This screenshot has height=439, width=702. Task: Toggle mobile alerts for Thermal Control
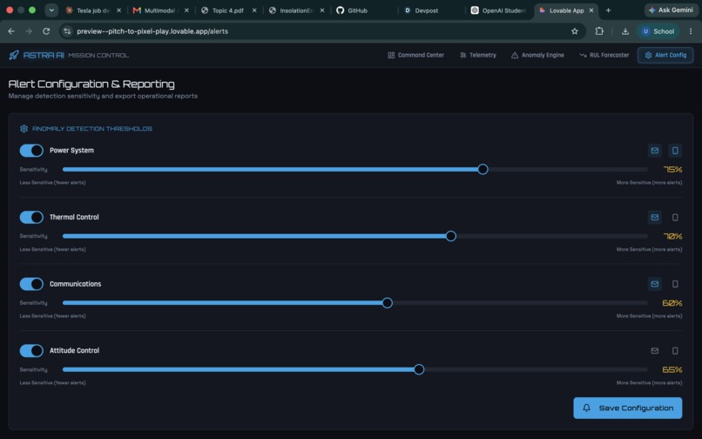(x=675, y=217)
